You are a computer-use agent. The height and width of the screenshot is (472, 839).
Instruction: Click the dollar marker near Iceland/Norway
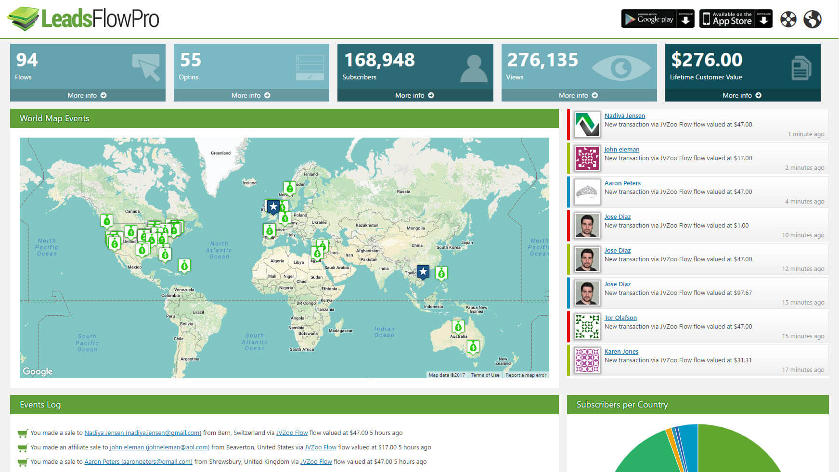coord(290,188)
